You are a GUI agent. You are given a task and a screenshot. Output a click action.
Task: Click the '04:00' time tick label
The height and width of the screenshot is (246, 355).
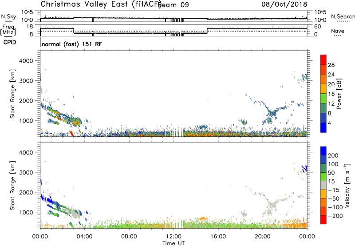(x=84, y=237)
